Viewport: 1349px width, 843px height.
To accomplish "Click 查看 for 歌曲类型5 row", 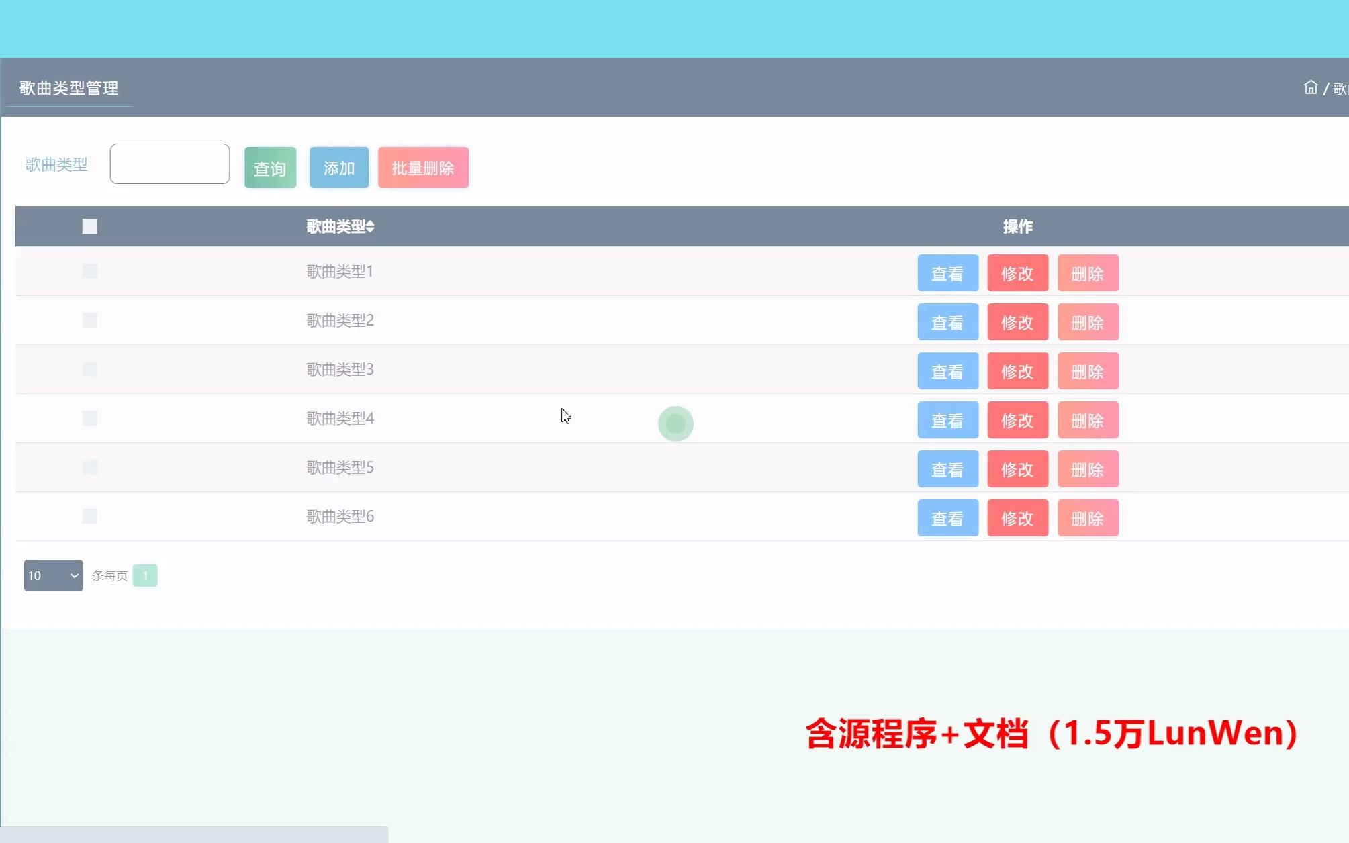I will [947, 469].
